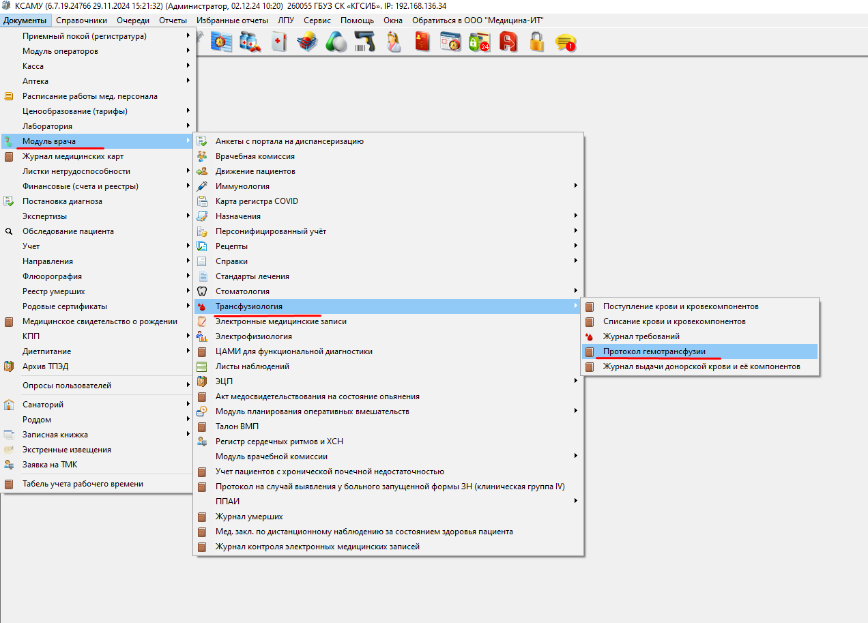Click the medical book with red cross icon

pyautogui.click(x=278, y=43)
